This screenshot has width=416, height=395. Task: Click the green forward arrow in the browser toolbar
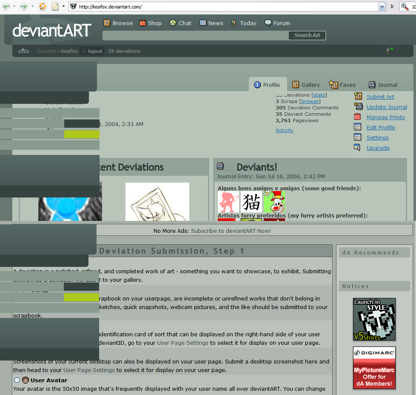pyautogui.click(x=24, y=6)
